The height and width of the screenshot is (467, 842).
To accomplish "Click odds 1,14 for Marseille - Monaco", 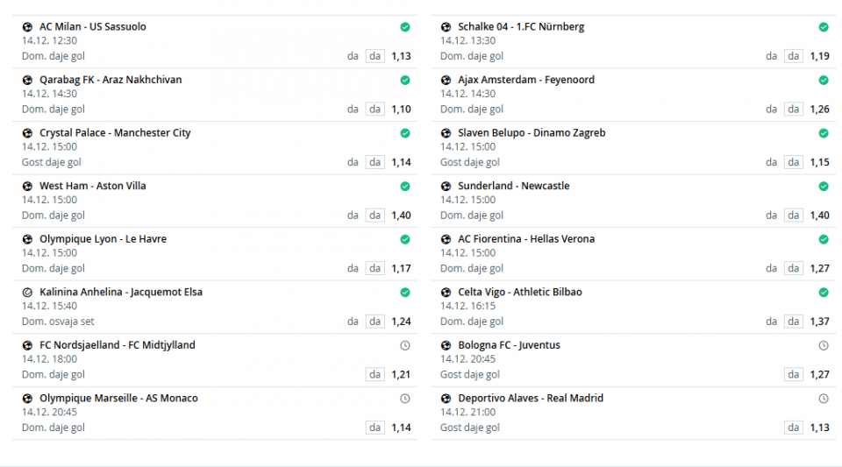I will coord(401,428).
